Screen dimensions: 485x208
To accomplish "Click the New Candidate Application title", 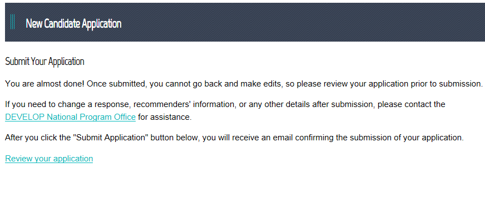I will (73, 23).
